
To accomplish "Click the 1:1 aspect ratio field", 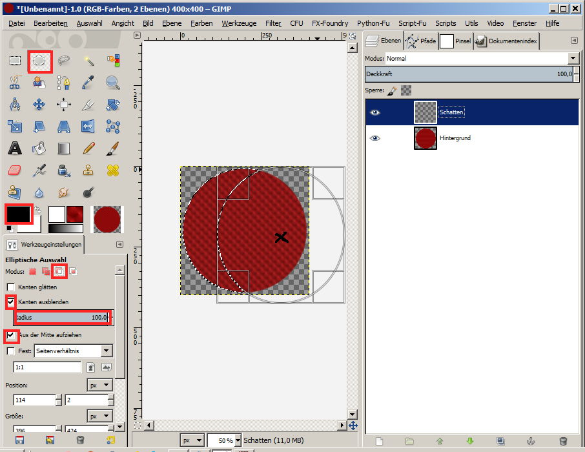I will click(46, 367).
